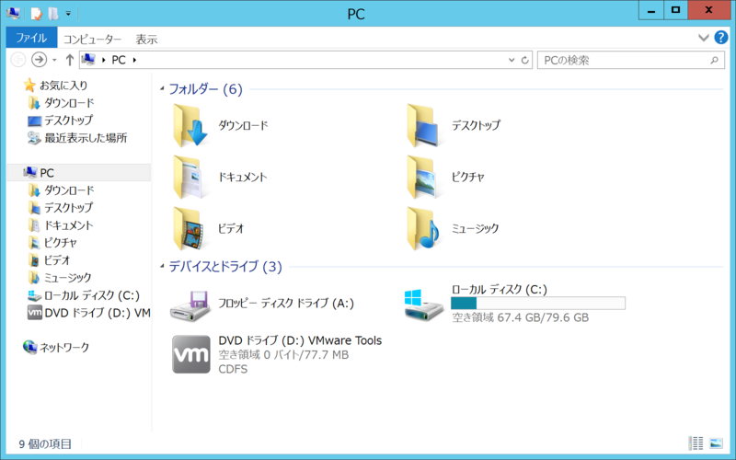
Task: Click the 9 個の項目 status text
Action: click(45, 443)
